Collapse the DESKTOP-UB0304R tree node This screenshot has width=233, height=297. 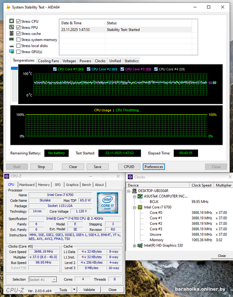click(129, 191)
